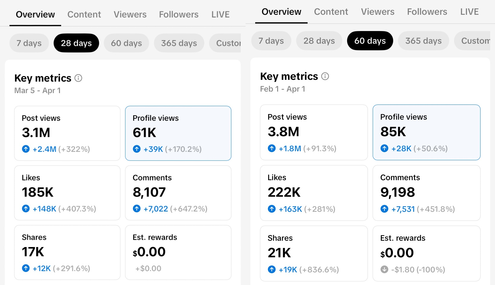Choose 365 days range in left panel
The image size is (495, 285).
tap(179, 43)
